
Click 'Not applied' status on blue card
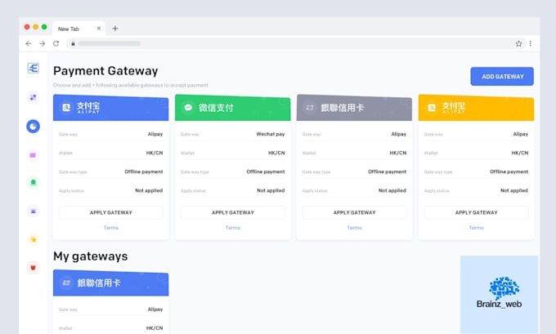(149, 190)
